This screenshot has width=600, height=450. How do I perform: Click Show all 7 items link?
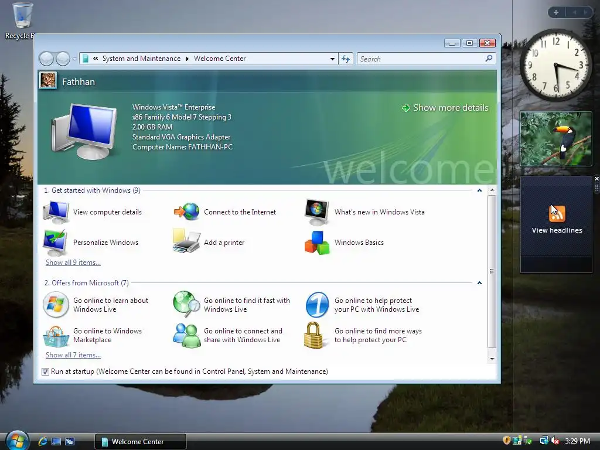click(x=73, y=355)
